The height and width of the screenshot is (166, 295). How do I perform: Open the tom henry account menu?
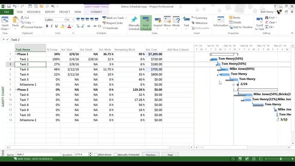[268, 12]
